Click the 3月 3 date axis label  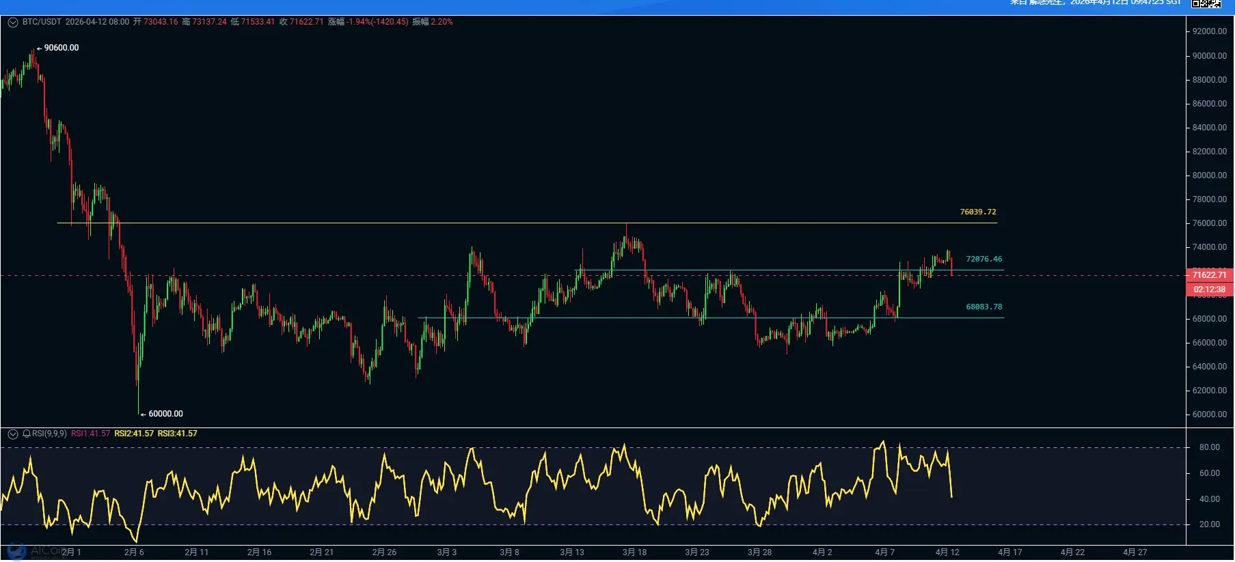pyautogui.click(x=447, y=552)
